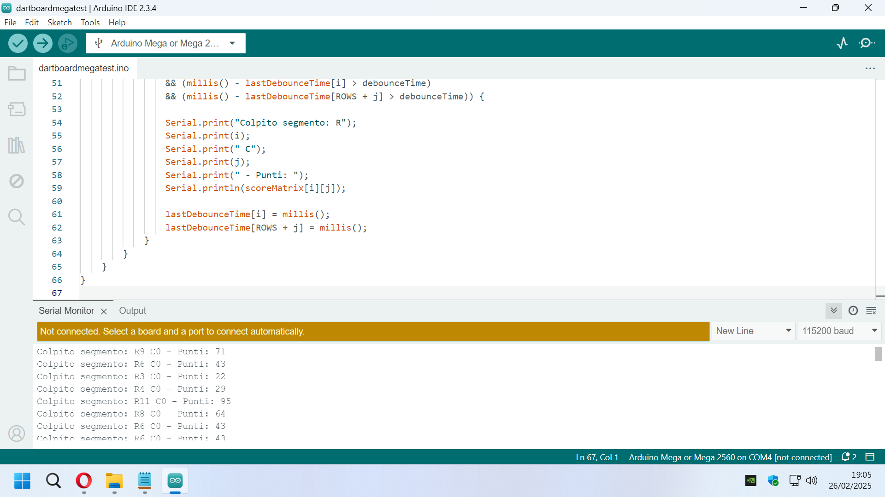Viewport: 885px width, 497px height.
Task: Click the Verify sketch checkmark button
Action: pos(18,43)
